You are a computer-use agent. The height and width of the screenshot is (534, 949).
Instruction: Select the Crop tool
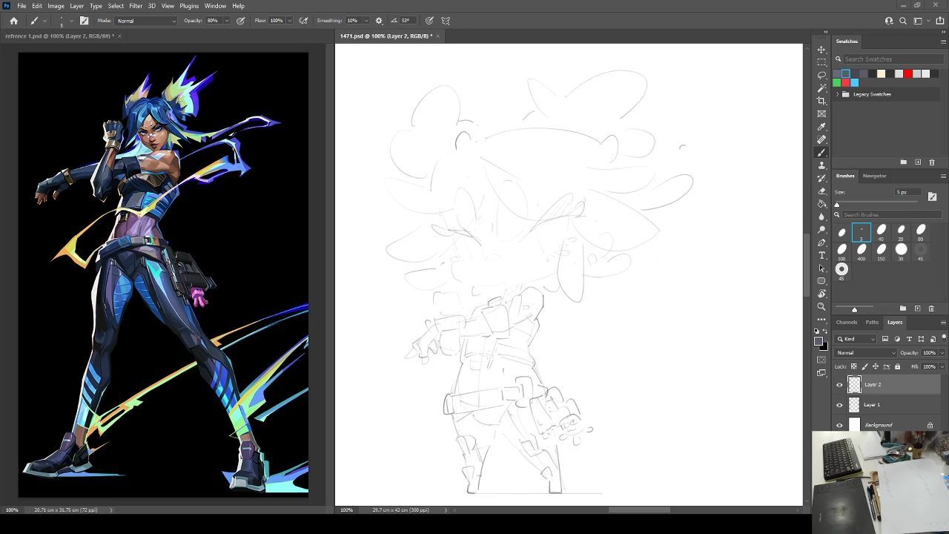tap(821, 101)
